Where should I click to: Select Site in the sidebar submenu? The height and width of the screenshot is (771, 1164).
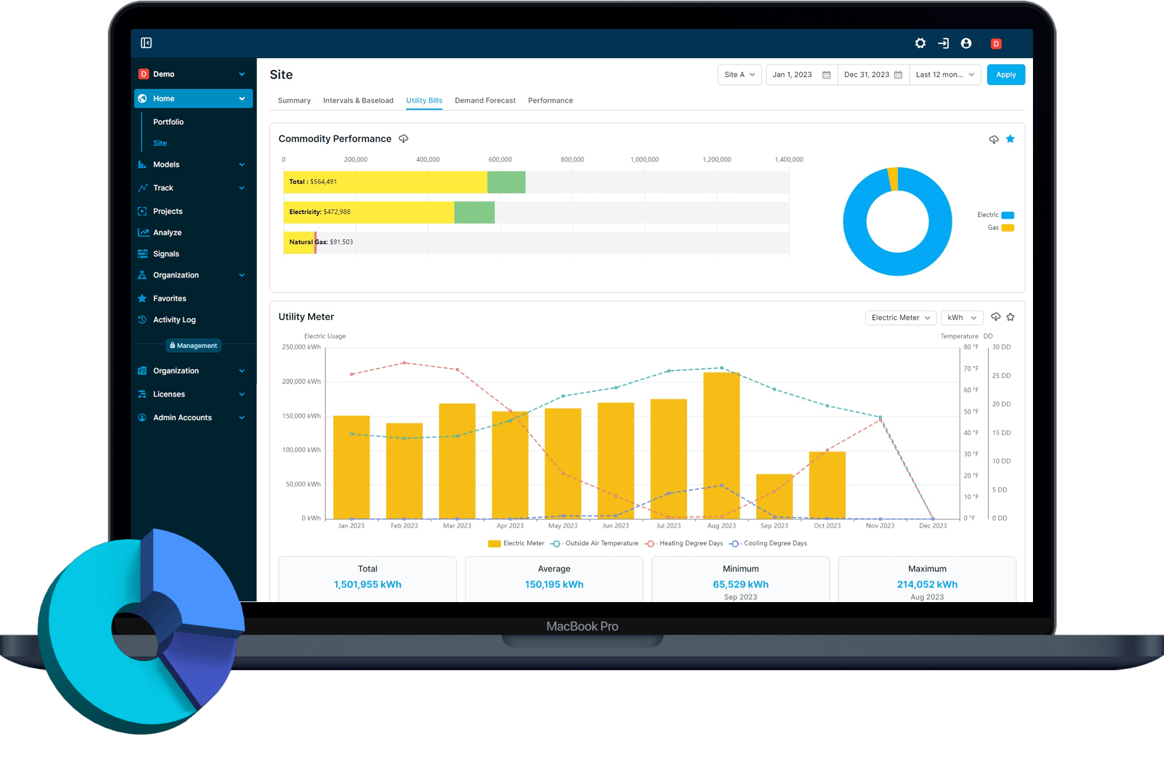click(x=160, y=144)
